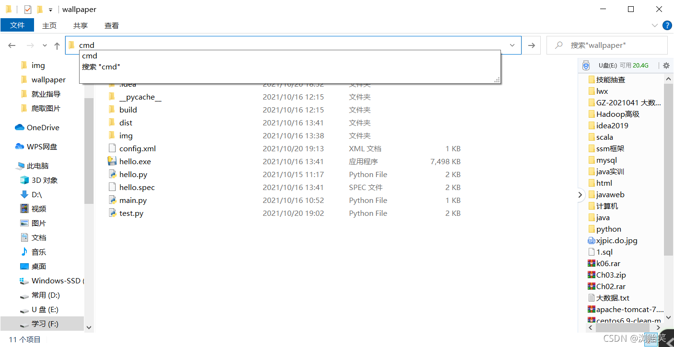Switch to the 主页 ribbon tab
674x347 pixels.
coord(49,25)
